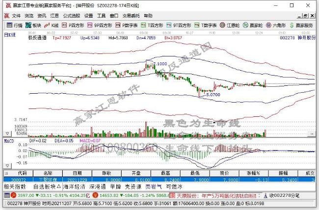Switch to K线 candlestick chart icon

click(52, 25)
